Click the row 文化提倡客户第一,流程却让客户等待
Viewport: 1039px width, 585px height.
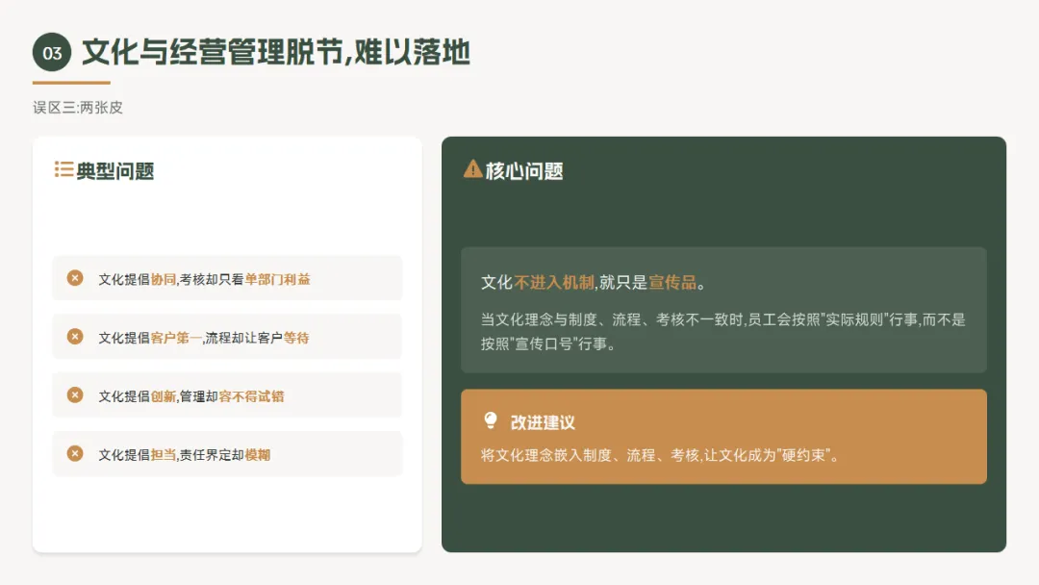pos(227,337)
